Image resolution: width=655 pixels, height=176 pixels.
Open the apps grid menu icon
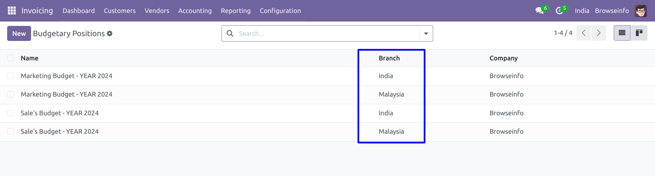click(x=12, y=11)
